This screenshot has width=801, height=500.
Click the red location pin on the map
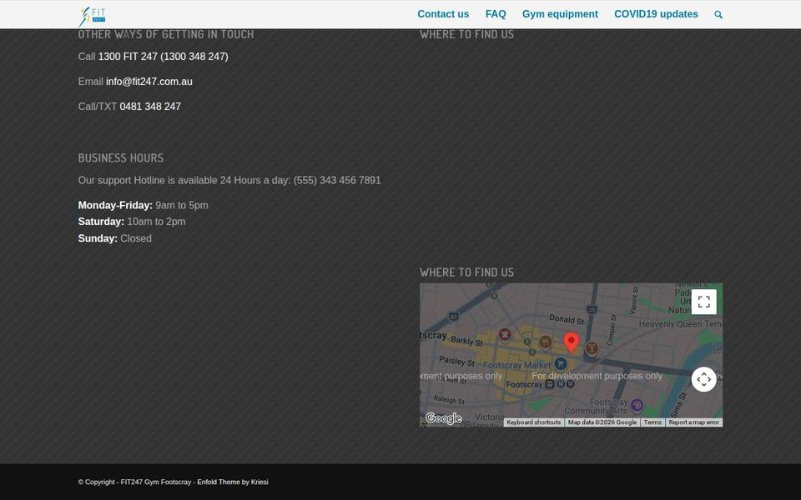point(571,342)
